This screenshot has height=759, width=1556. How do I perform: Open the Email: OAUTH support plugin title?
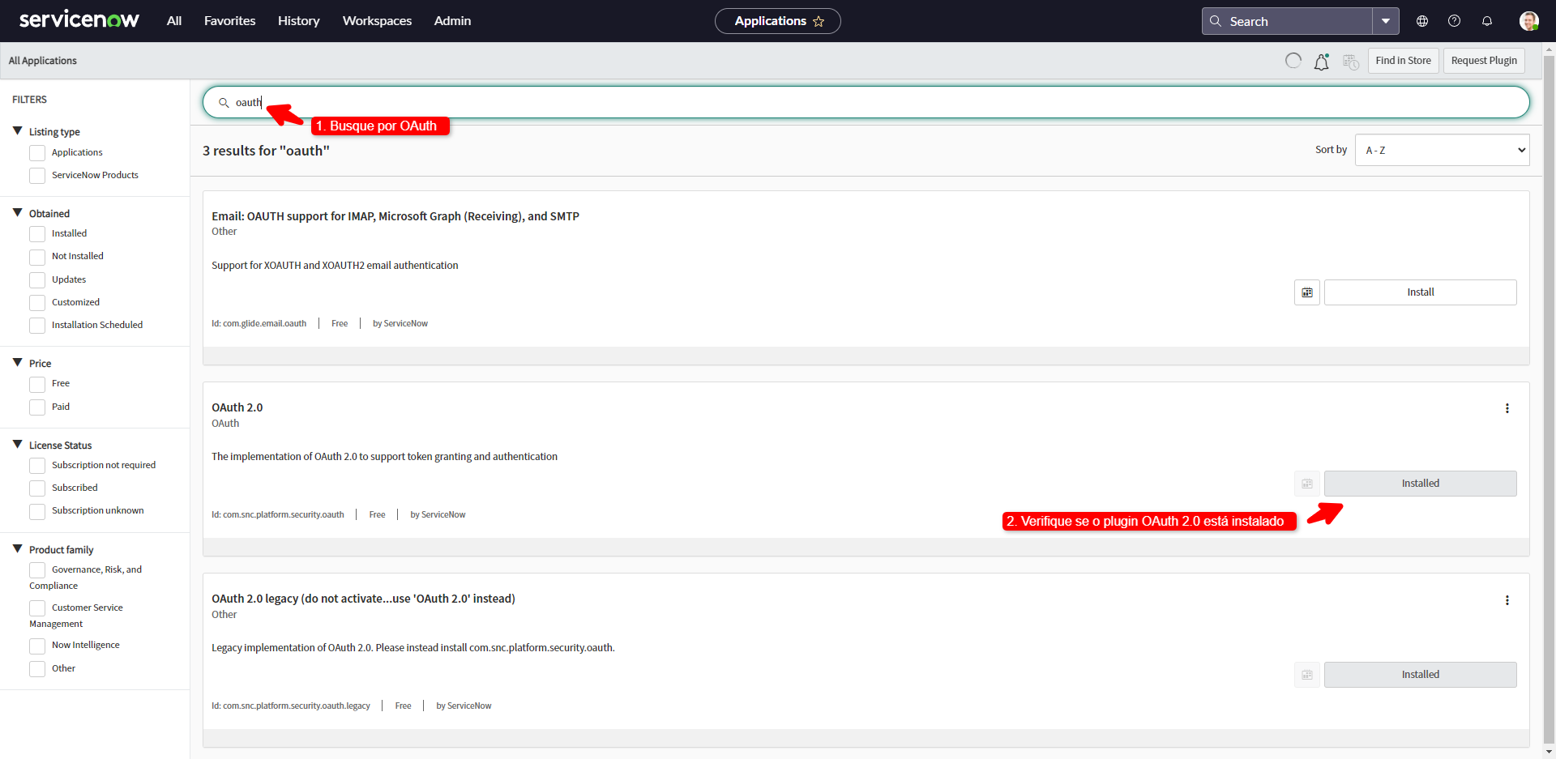point(395,216)
